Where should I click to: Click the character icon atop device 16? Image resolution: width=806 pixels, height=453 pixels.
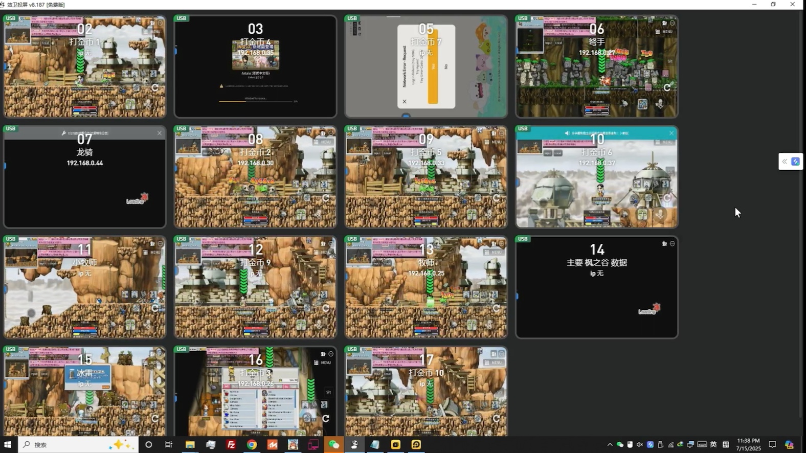point(323,354)
